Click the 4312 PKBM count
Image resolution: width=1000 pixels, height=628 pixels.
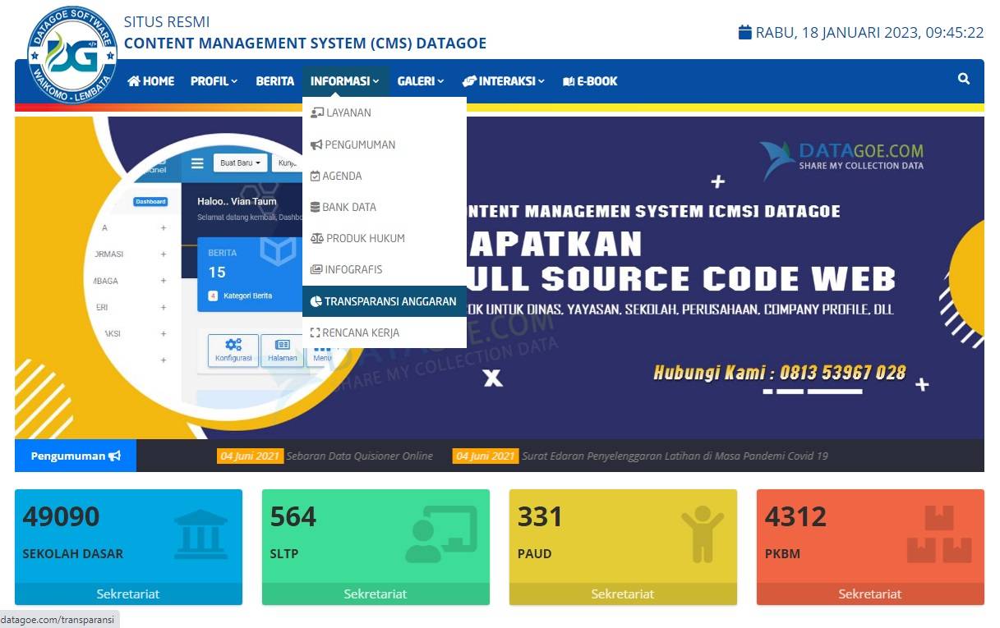[796, 517]
